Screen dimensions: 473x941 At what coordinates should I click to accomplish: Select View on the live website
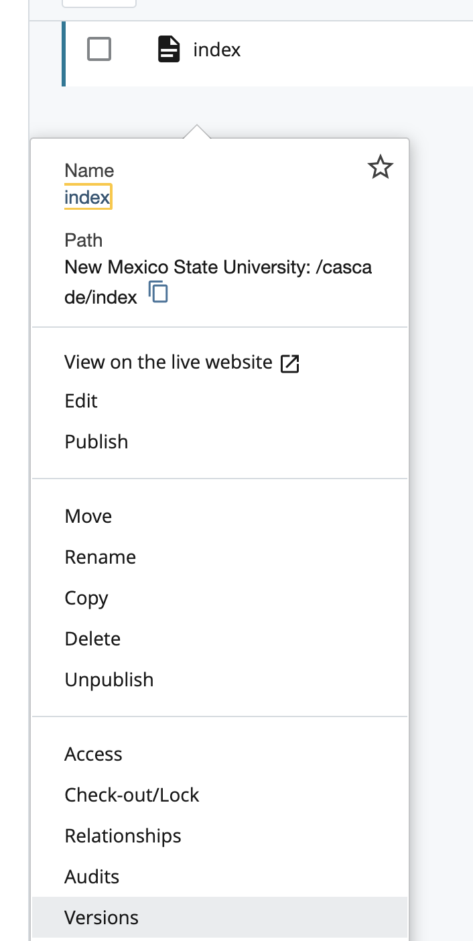(168, 363)
